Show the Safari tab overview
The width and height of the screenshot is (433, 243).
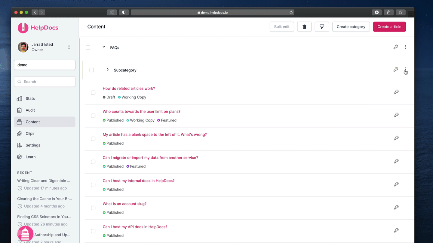click(x=401, y=12)
